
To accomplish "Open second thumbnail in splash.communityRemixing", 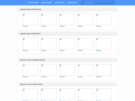I will (49, 70).
